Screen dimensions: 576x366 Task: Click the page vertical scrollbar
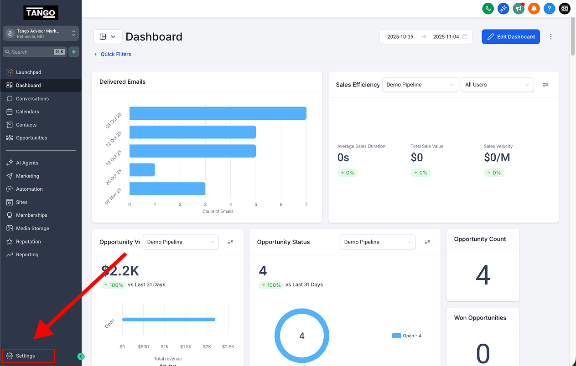(573, 36)
